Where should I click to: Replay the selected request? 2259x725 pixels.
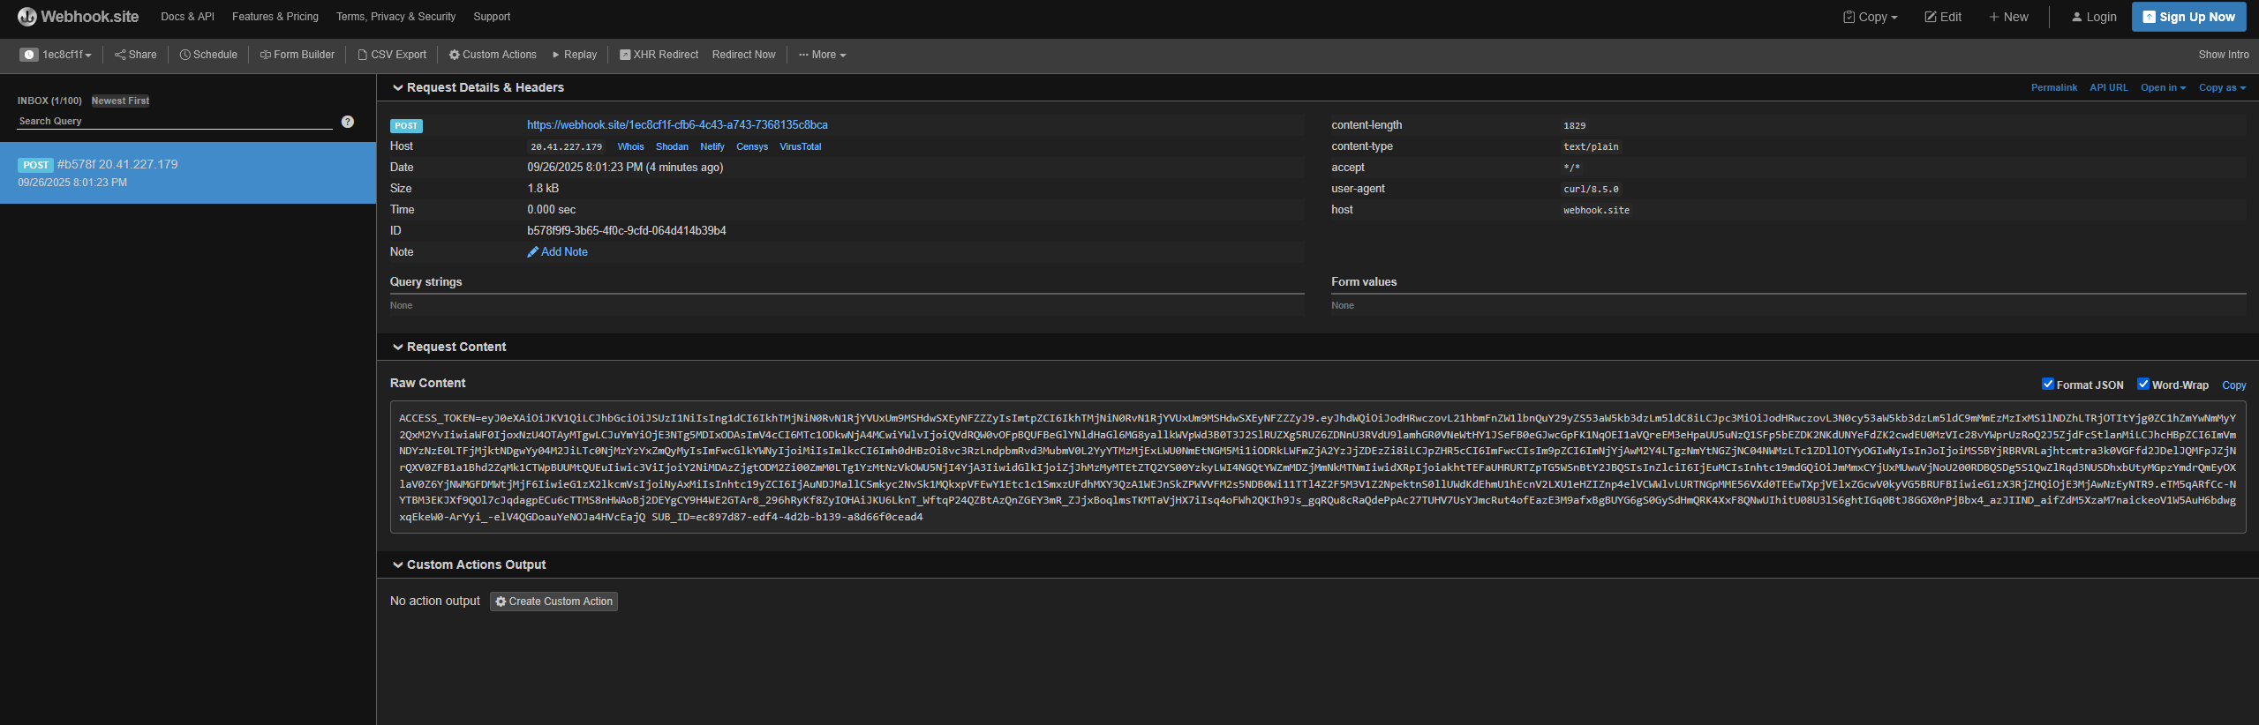(574, 55)
